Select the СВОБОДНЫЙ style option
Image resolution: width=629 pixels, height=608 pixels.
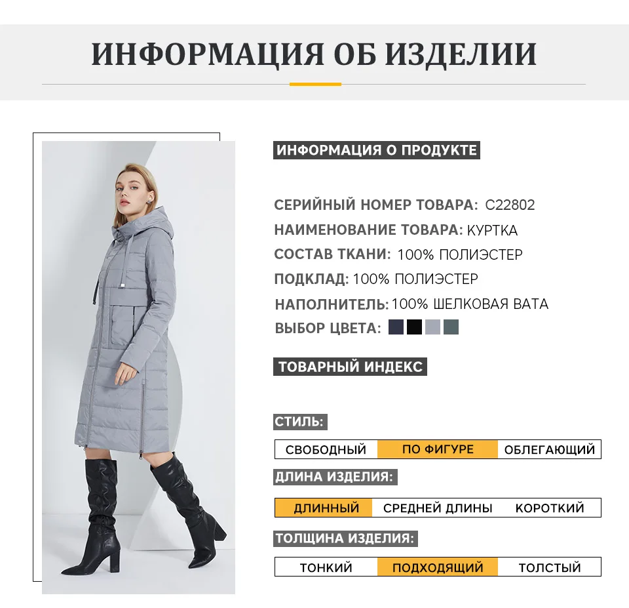(x=326, y=449)
